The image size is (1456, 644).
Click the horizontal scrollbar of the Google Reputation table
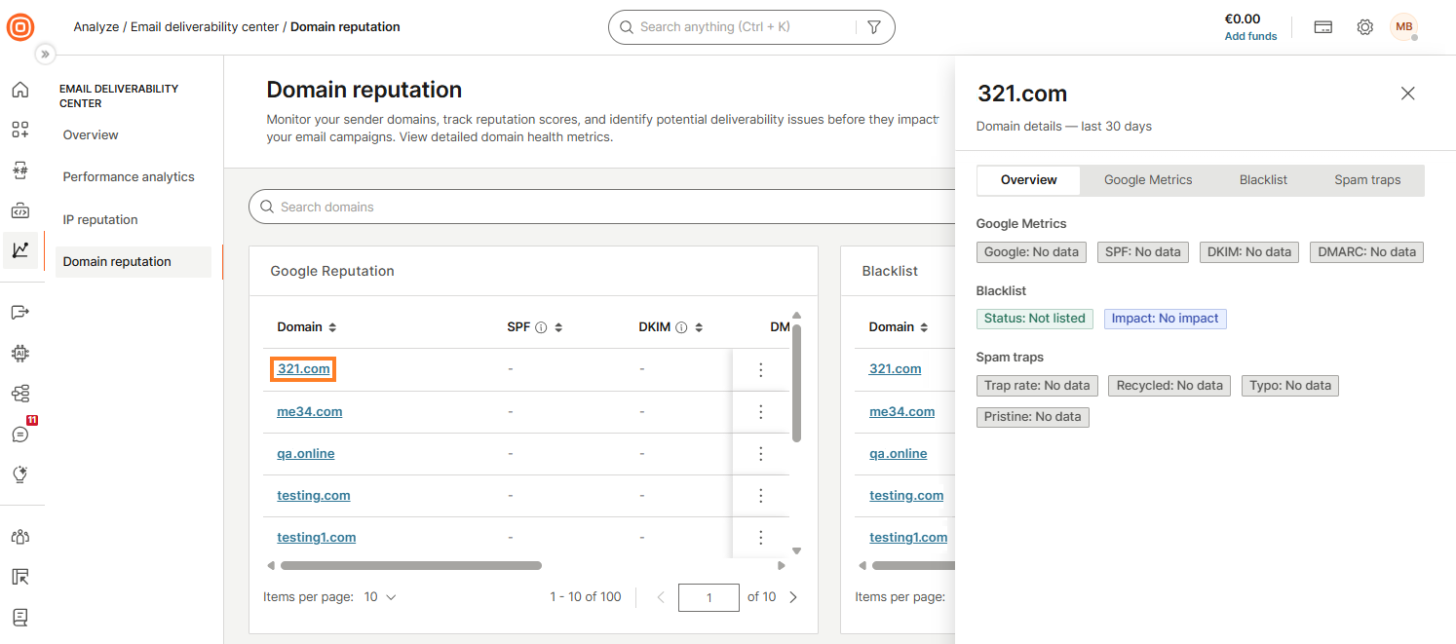pos(410,565)
